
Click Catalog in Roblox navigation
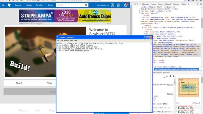pyautogui.click(x=29, y=5)
